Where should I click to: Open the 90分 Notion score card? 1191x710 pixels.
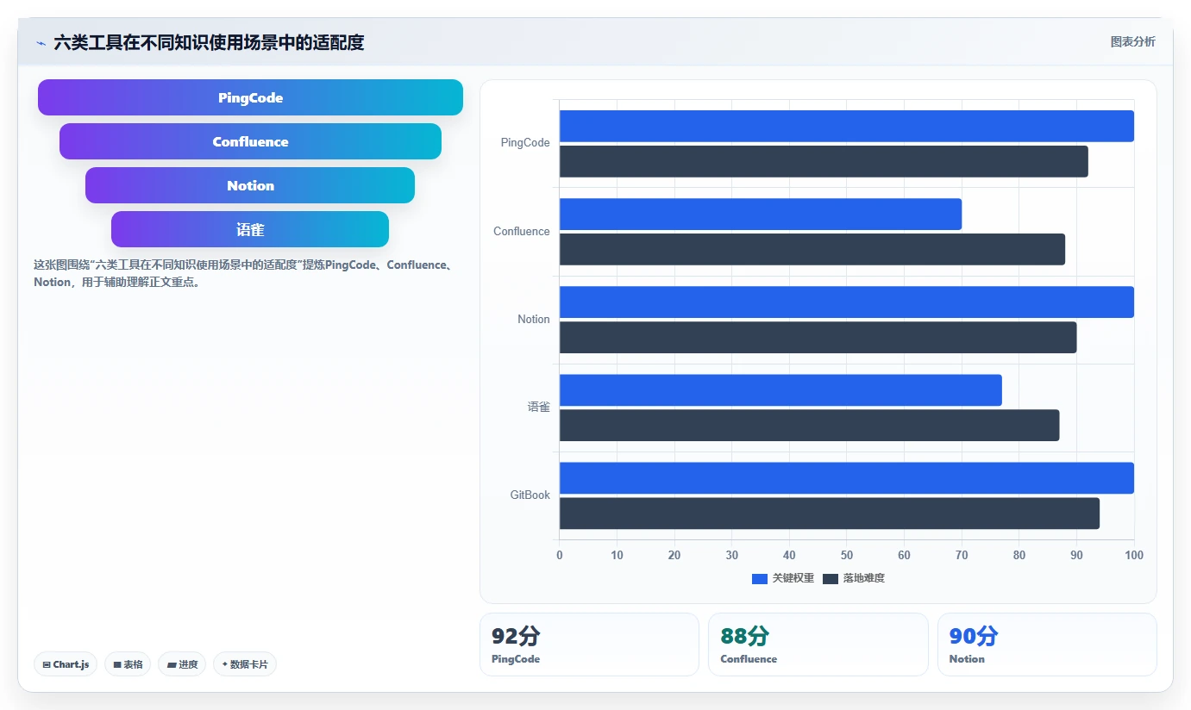[1047, 645]
